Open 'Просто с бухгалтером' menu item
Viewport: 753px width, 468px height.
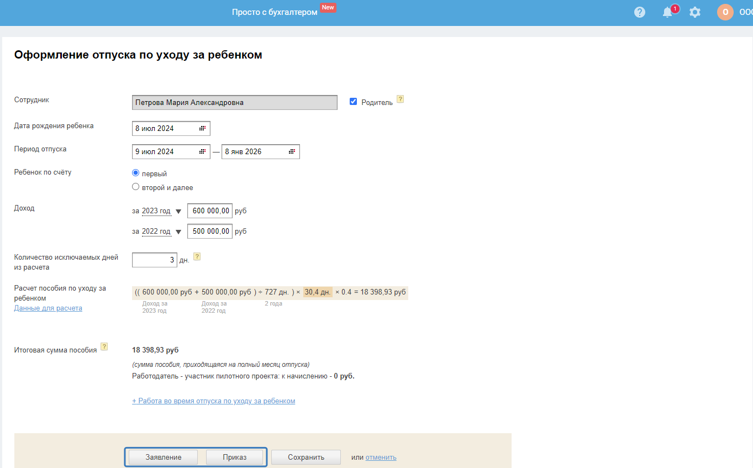pyautogui.click(x=275, y=12)
